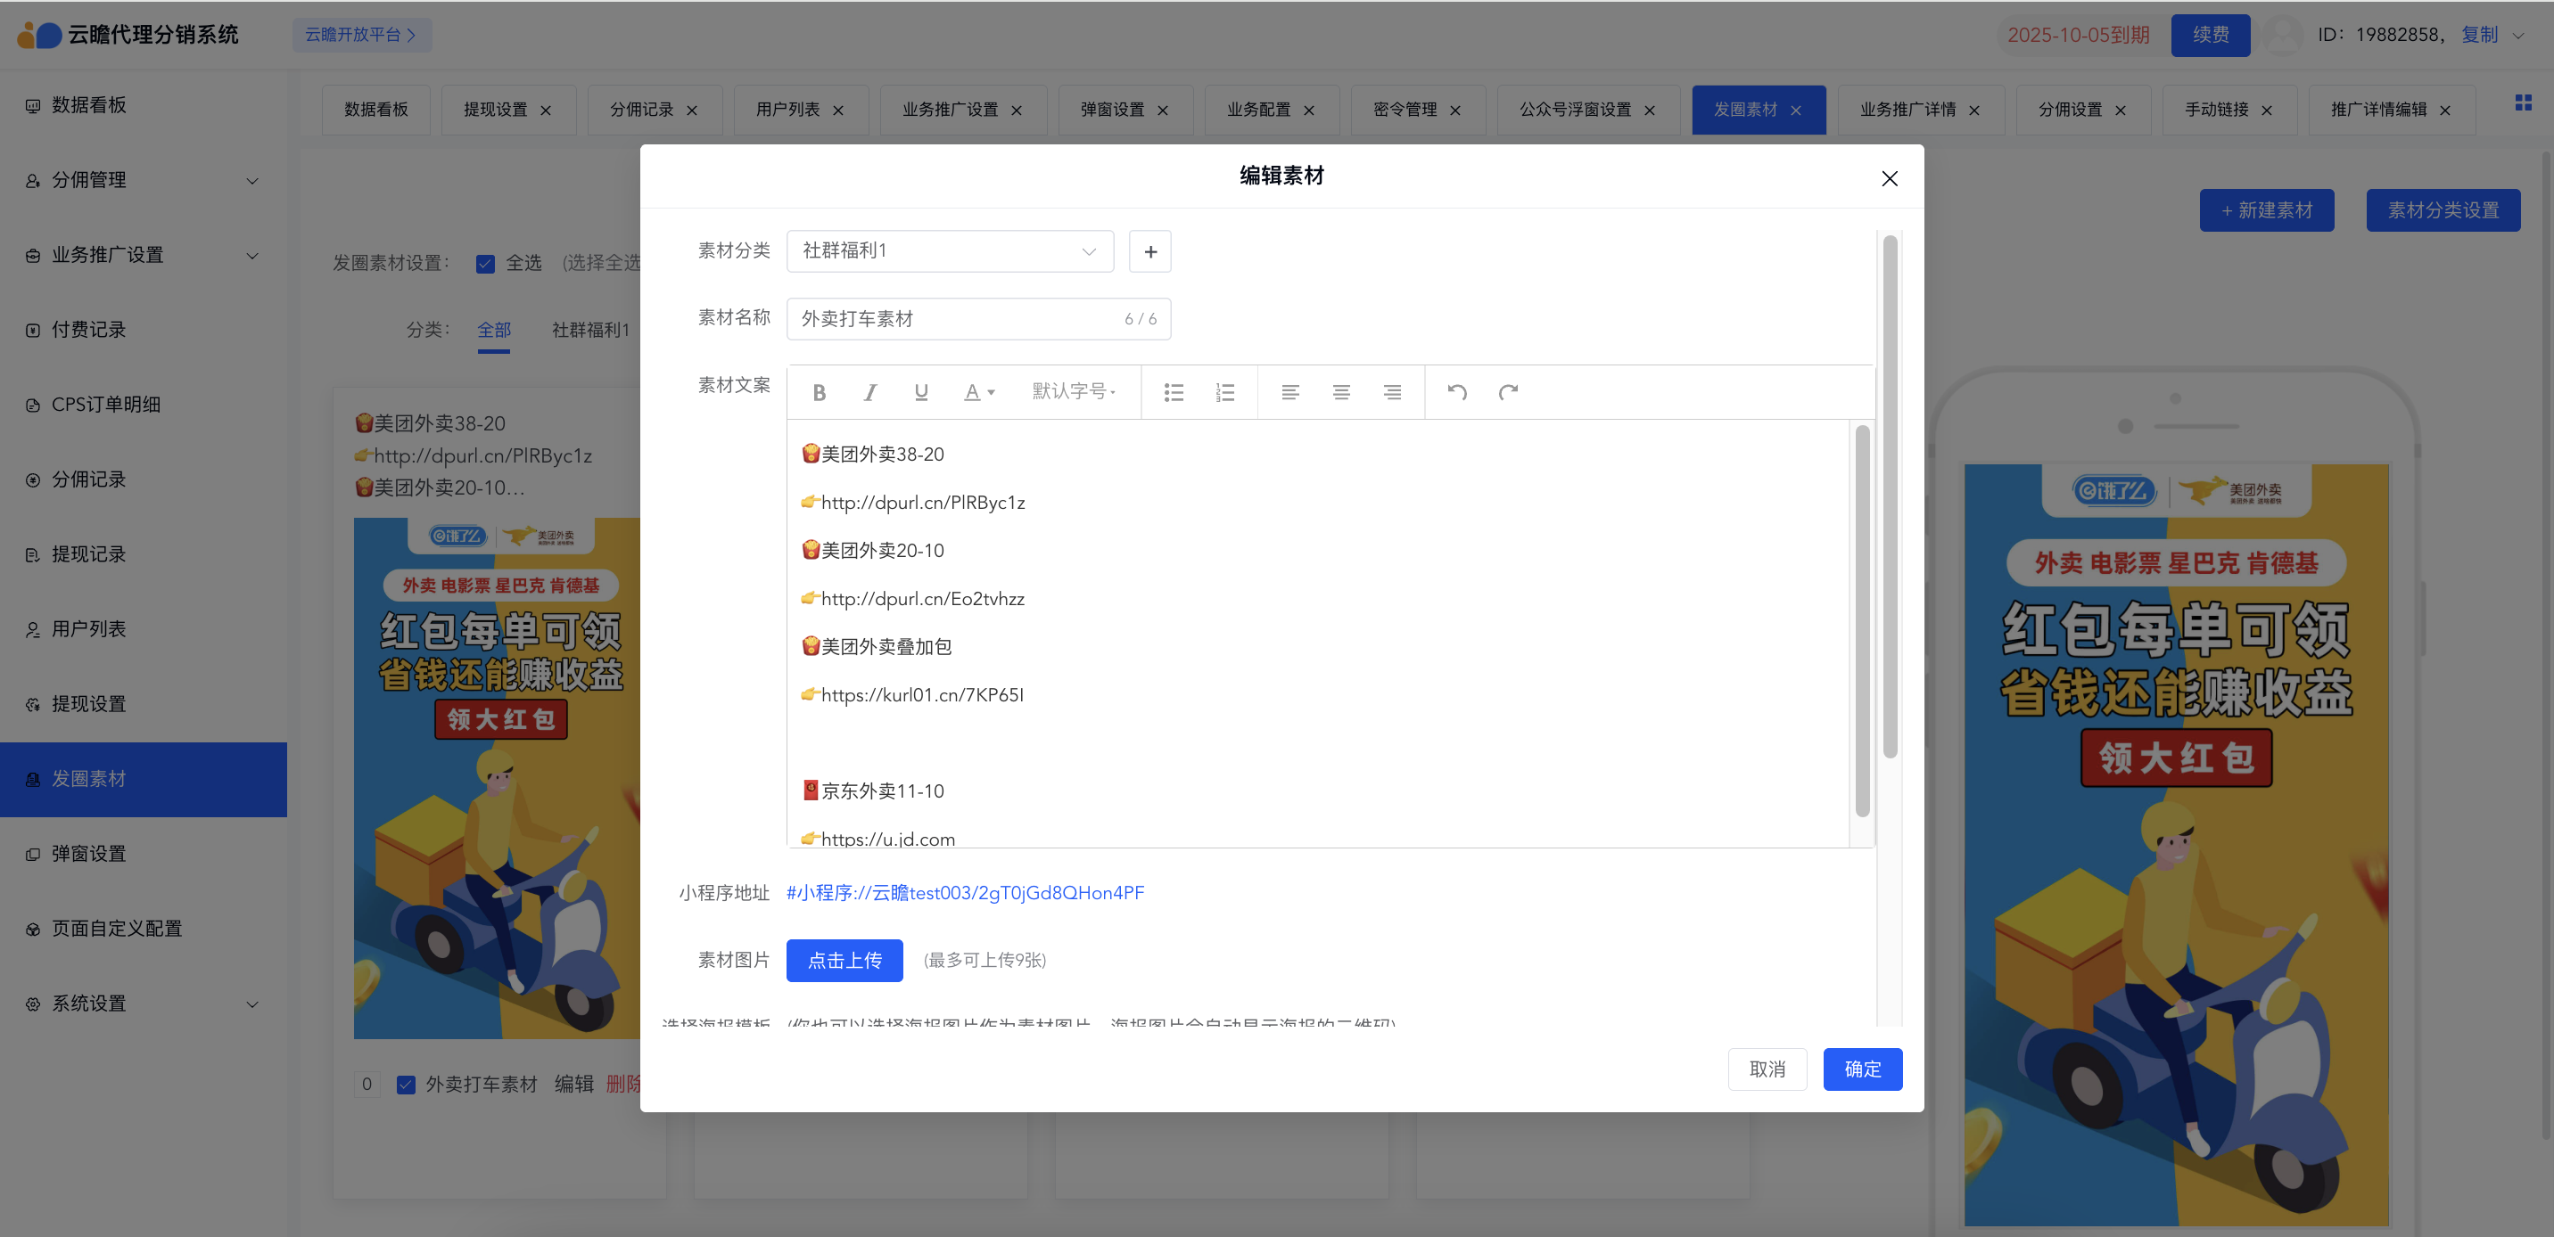Click the 素材名称 input field
Viewport: 2554px width, 1237px height.
pyautogui.click(x=952, y=319)
